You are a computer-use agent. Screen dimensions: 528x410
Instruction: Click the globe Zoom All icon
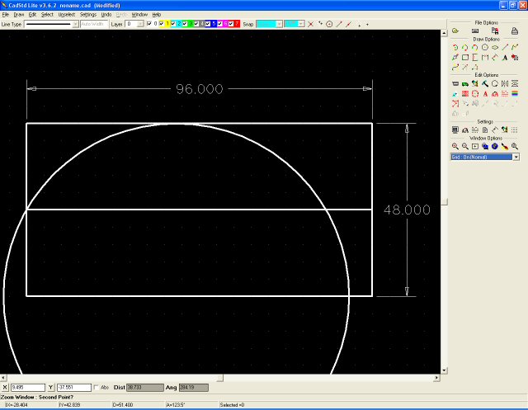click(495, 147)
